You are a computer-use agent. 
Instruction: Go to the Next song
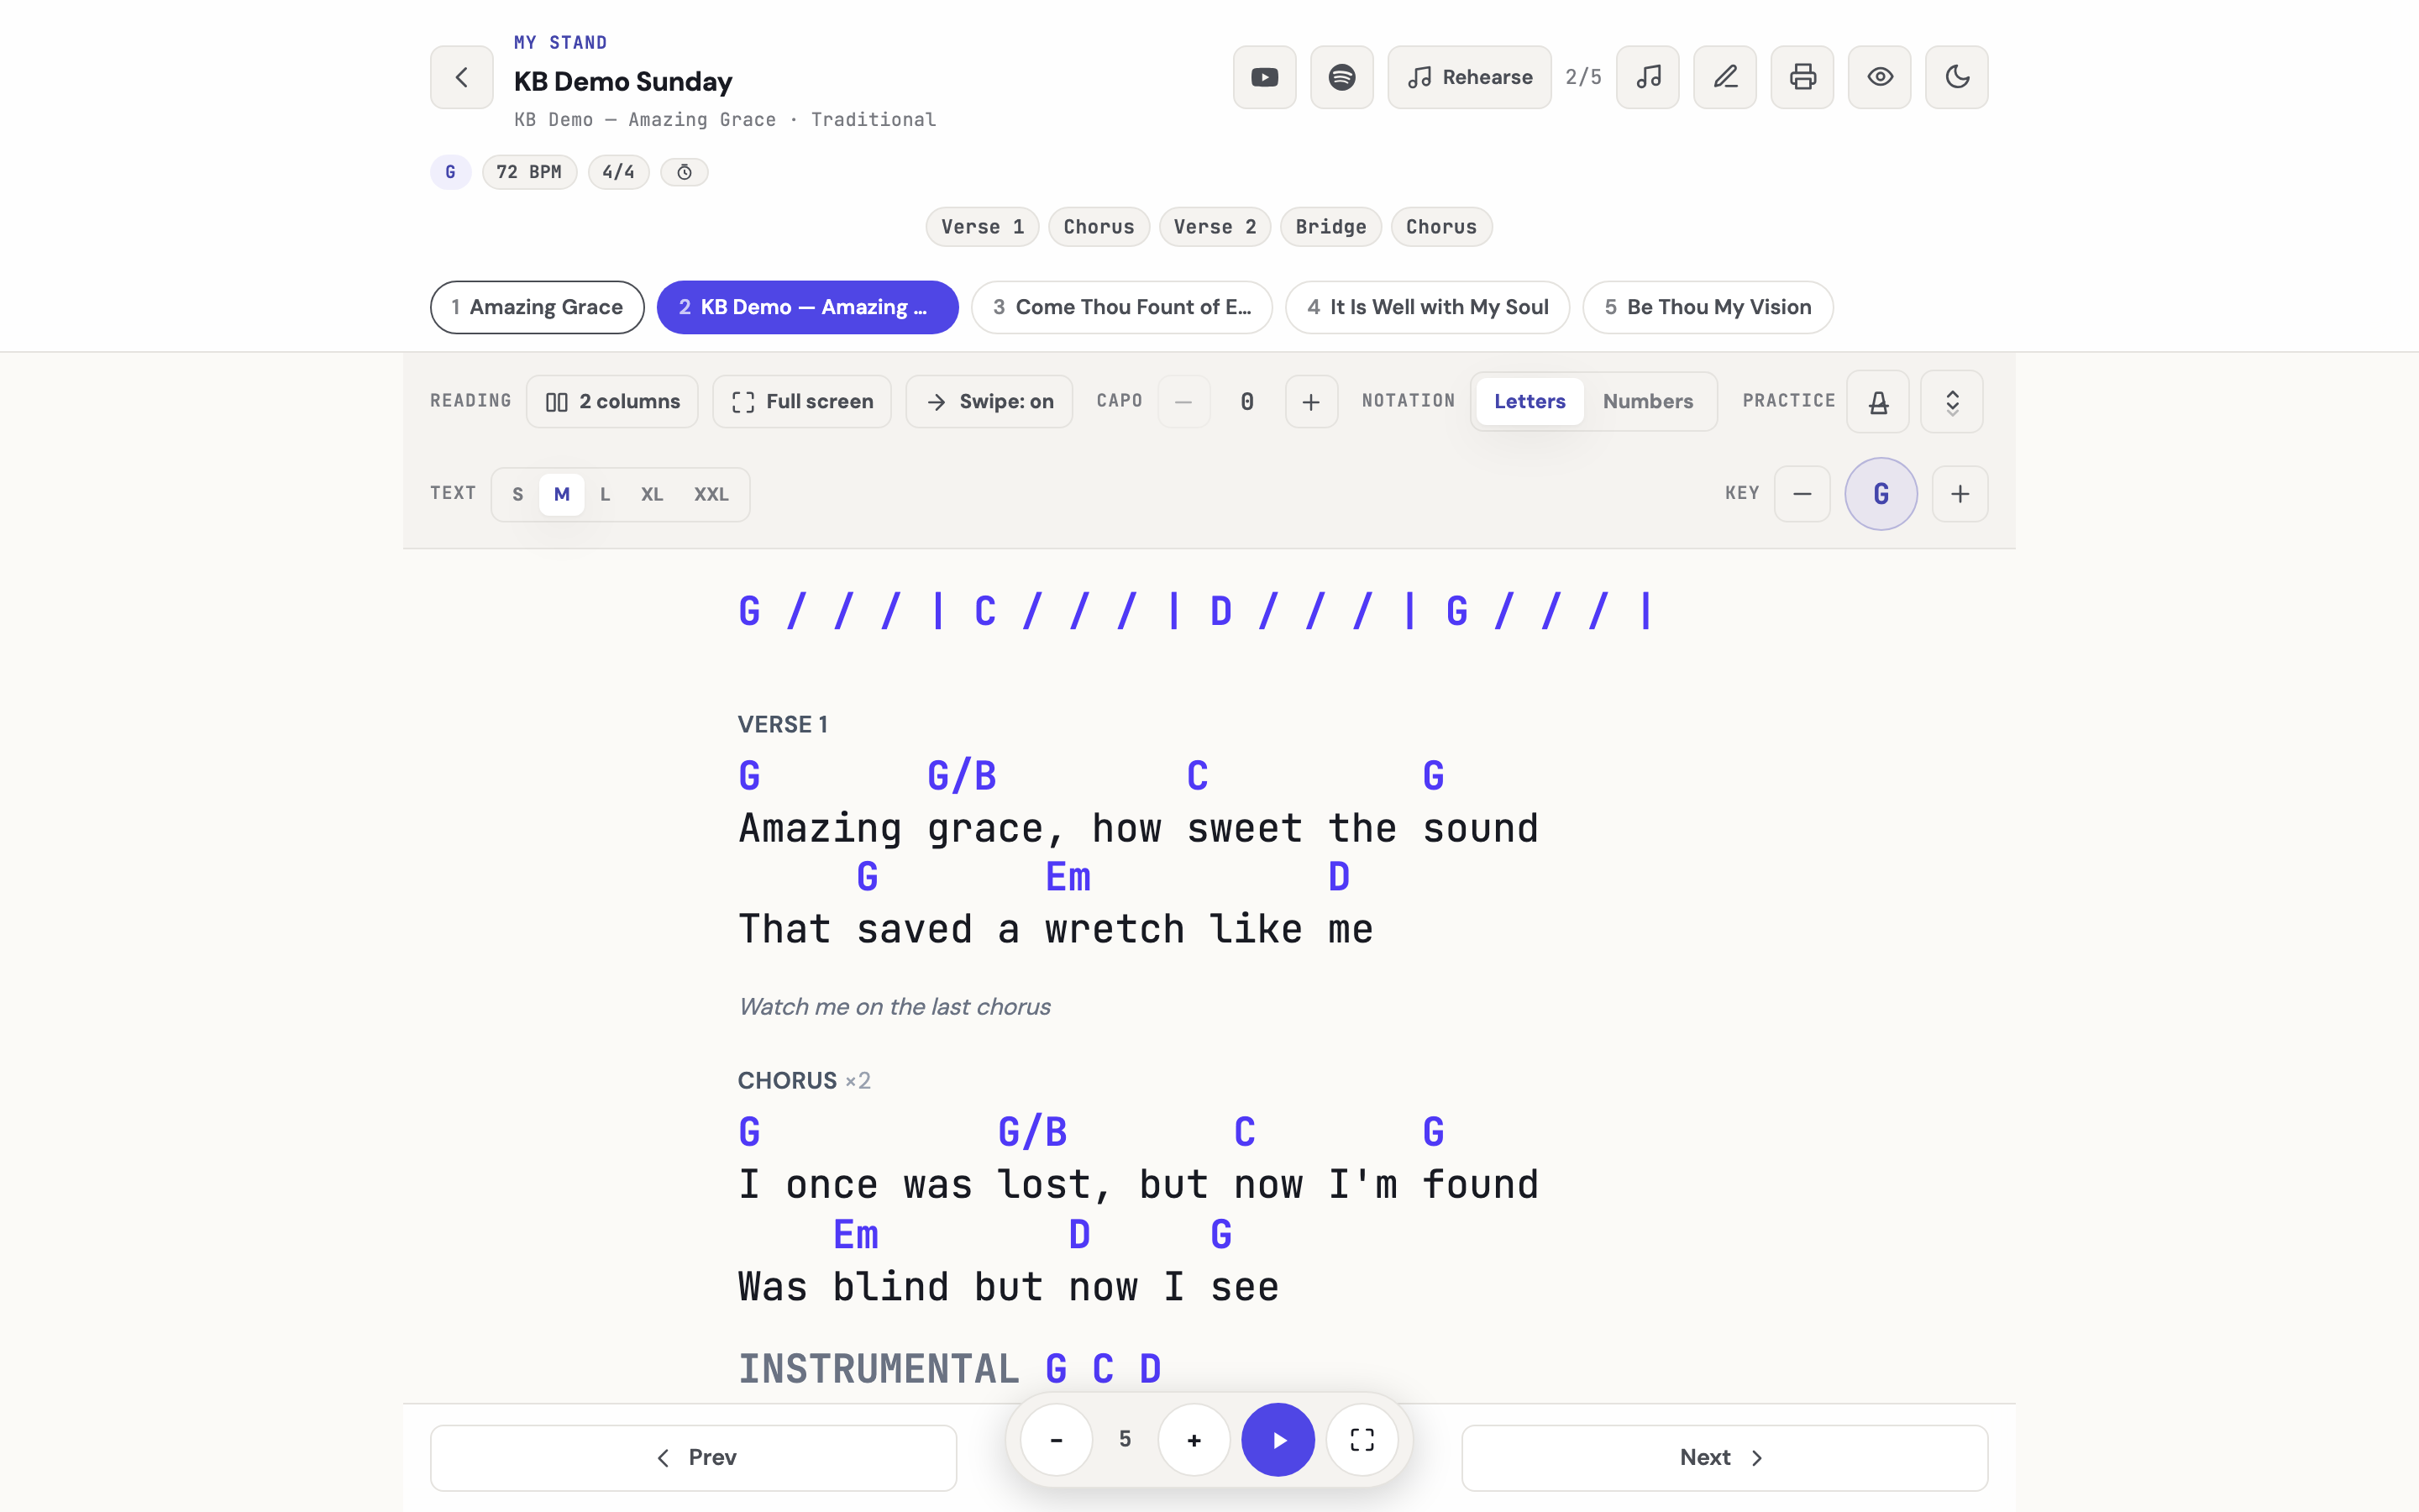click(x=1724, y=1457)
